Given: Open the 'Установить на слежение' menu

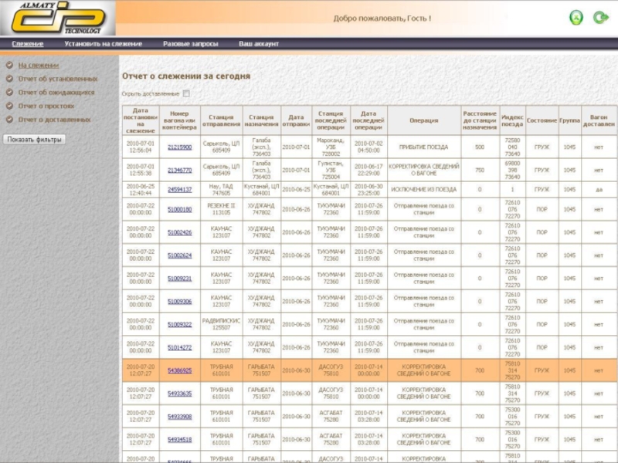Looking at the screenshot, I should click(103, 44).
